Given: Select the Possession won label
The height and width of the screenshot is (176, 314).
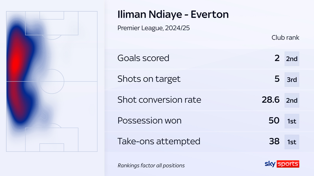Looking at the screenshot, I should point(149,121).
